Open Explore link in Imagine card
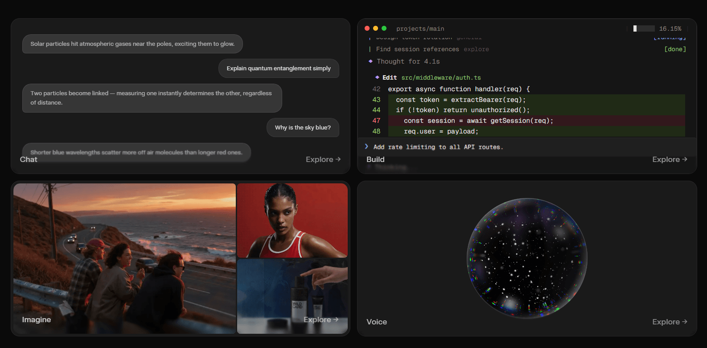707x348 pixels. pos(321,320)
